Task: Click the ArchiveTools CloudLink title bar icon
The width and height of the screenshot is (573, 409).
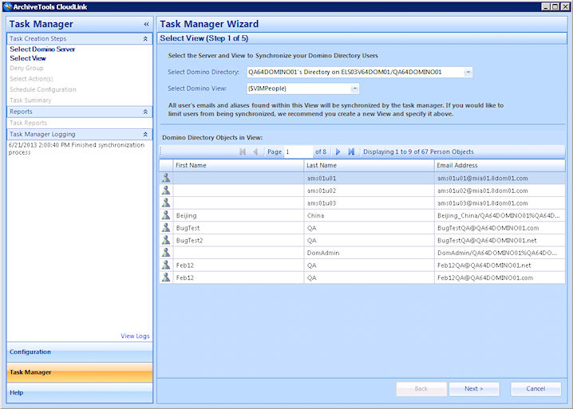Action: (7, 6)
